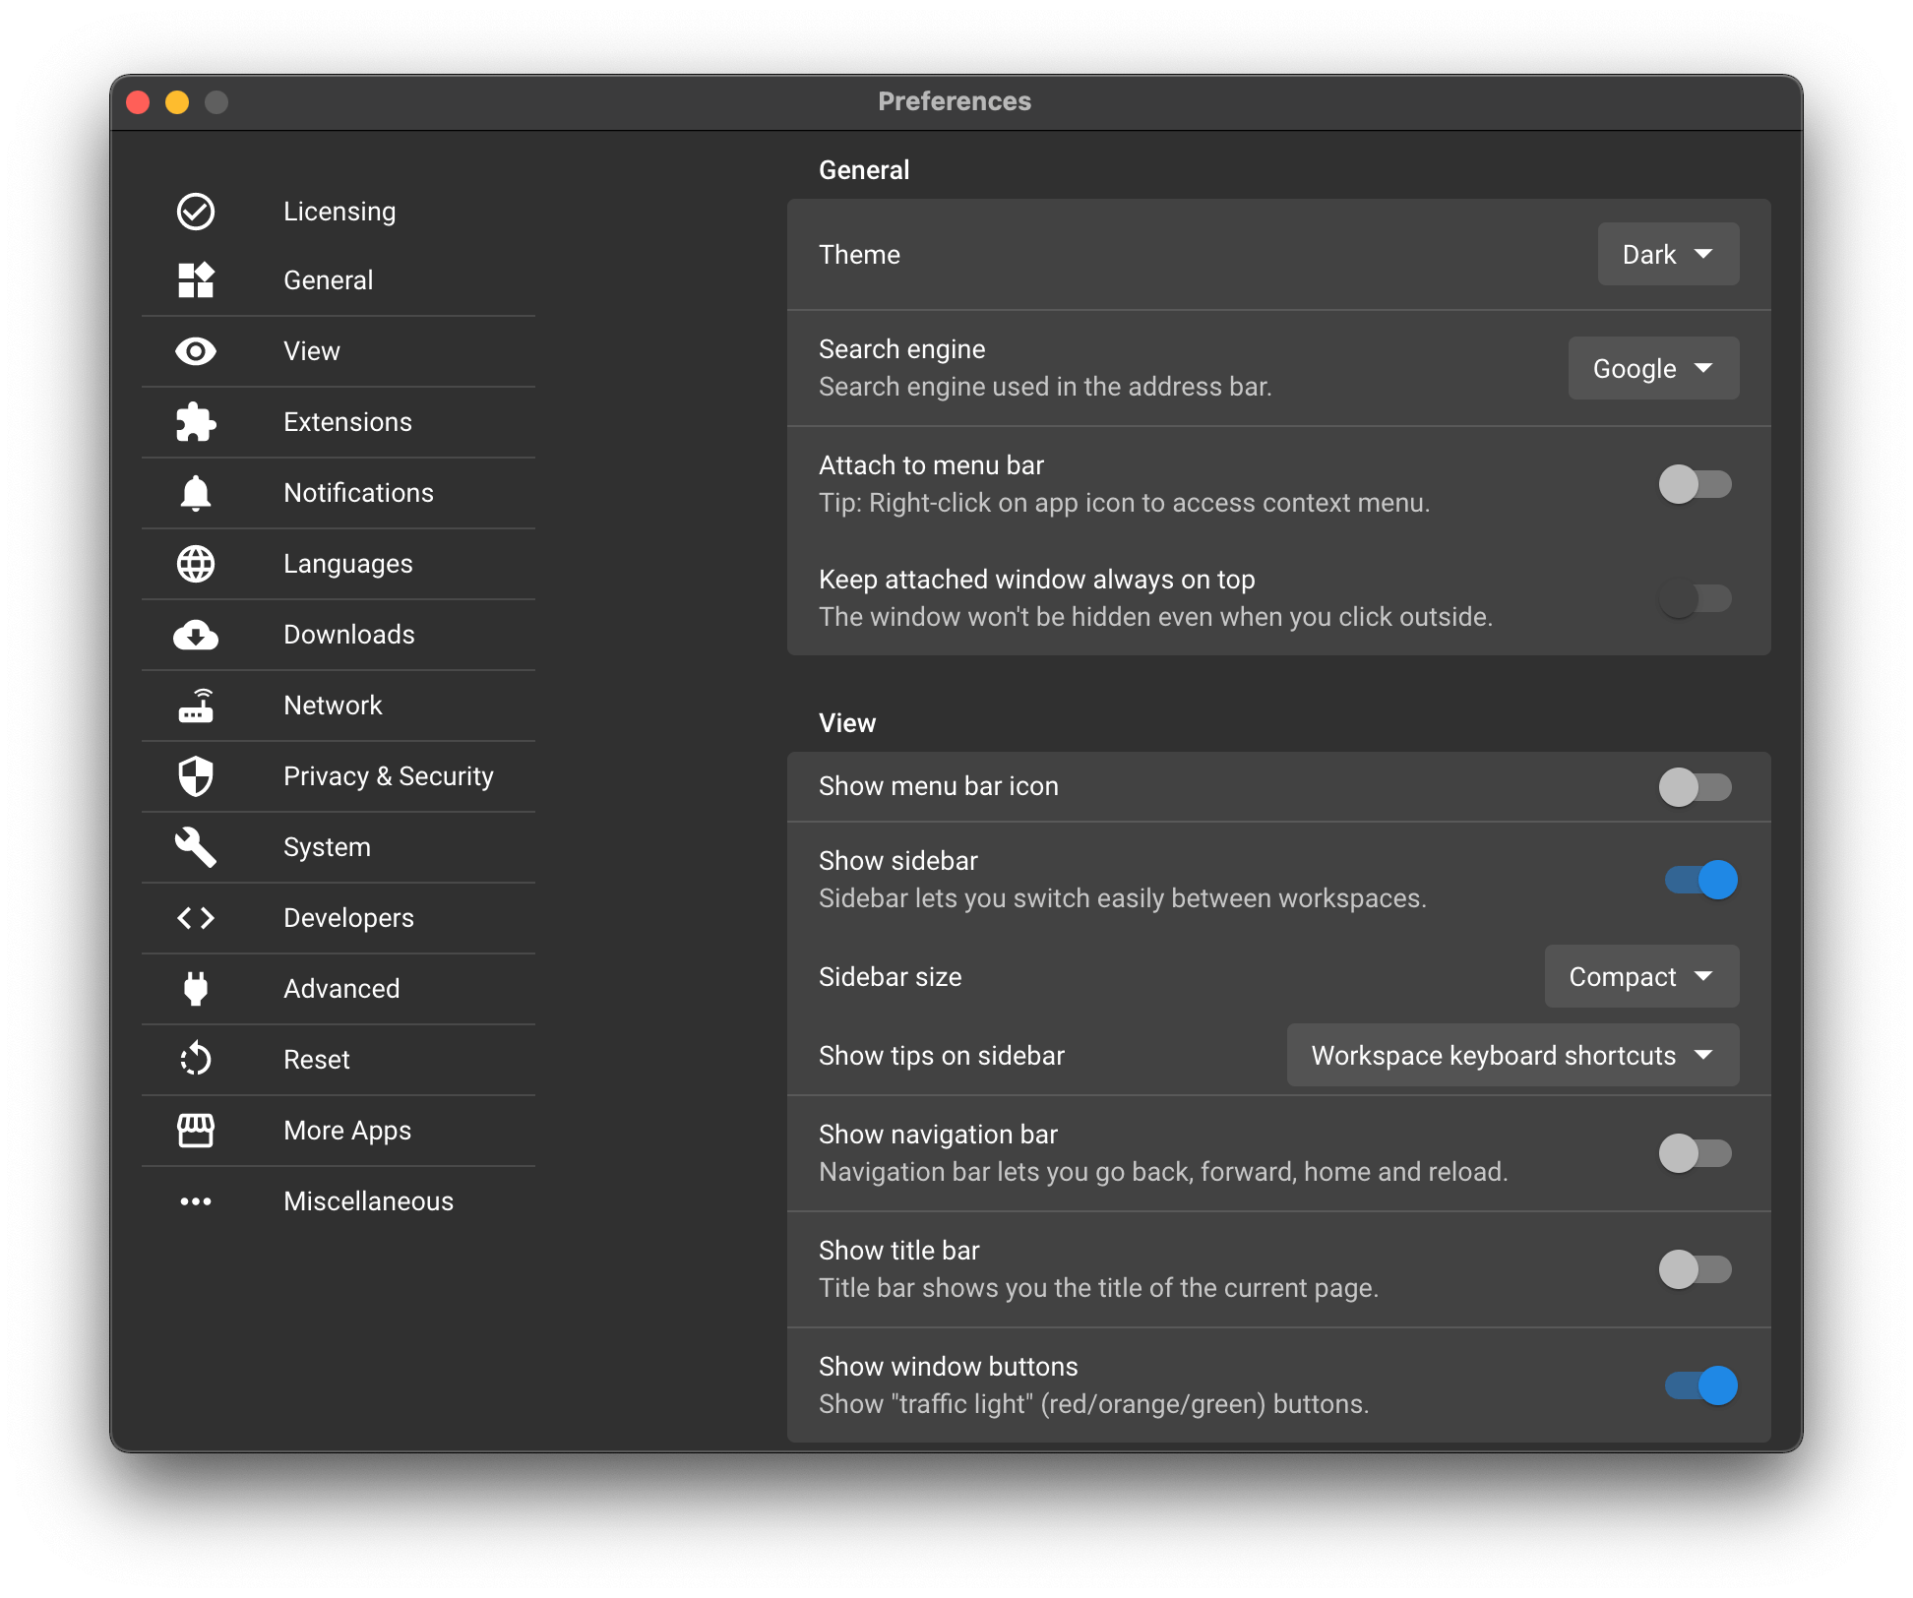Disable the Show window buttons toggle
1913x1598 pixels.
(1700, 1385)
